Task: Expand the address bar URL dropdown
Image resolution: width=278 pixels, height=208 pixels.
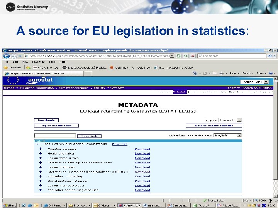Action: (x=172, y=56)
